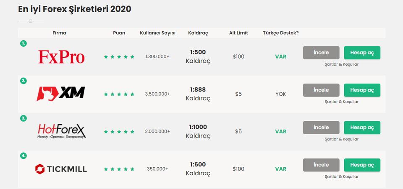Click the green rank 1 badge
The image size is (403, 189).
(24, 43)
